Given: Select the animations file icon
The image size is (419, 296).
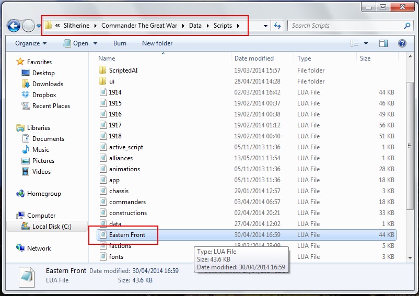Looking at the screenshot, I should (x=103, y=169).
